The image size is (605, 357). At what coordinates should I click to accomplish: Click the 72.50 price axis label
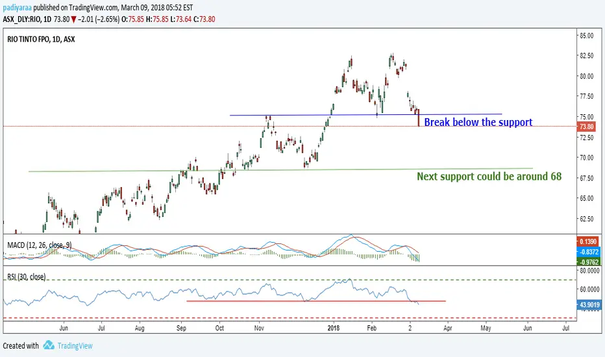point(586,138)
